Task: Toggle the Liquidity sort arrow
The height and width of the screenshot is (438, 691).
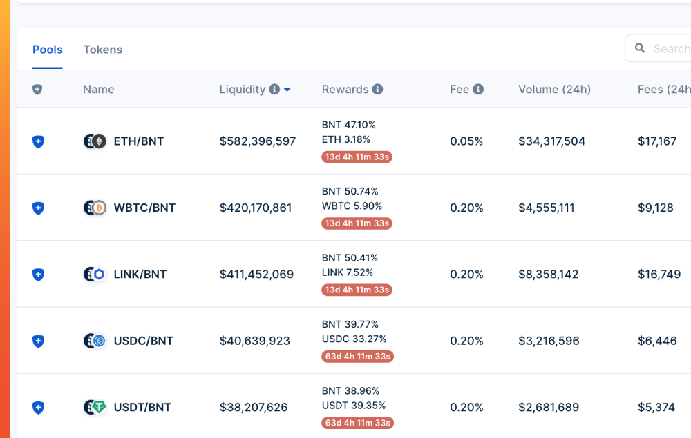Action: 287,90
